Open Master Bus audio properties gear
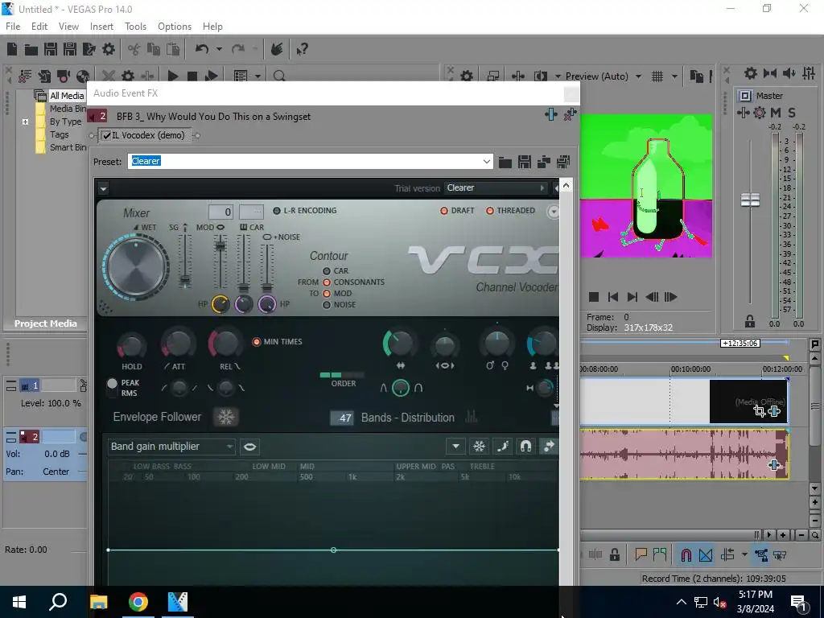824x618 pixels. pyautogui.click(x=751, y=73)
